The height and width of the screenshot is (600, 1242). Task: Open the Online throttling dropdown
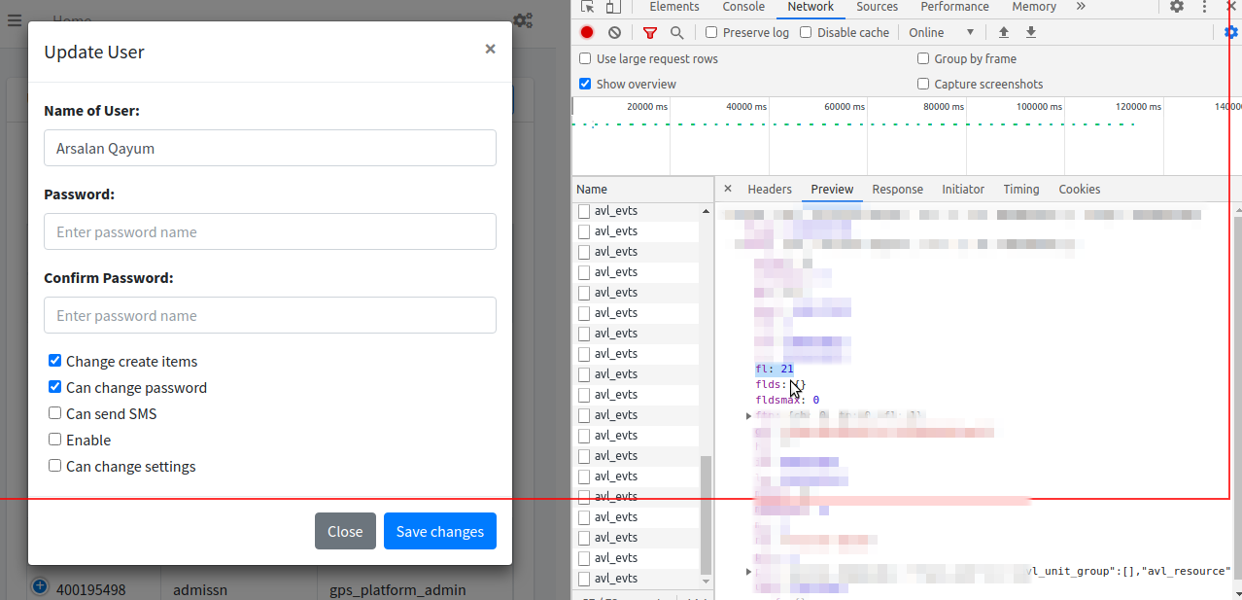942,32
